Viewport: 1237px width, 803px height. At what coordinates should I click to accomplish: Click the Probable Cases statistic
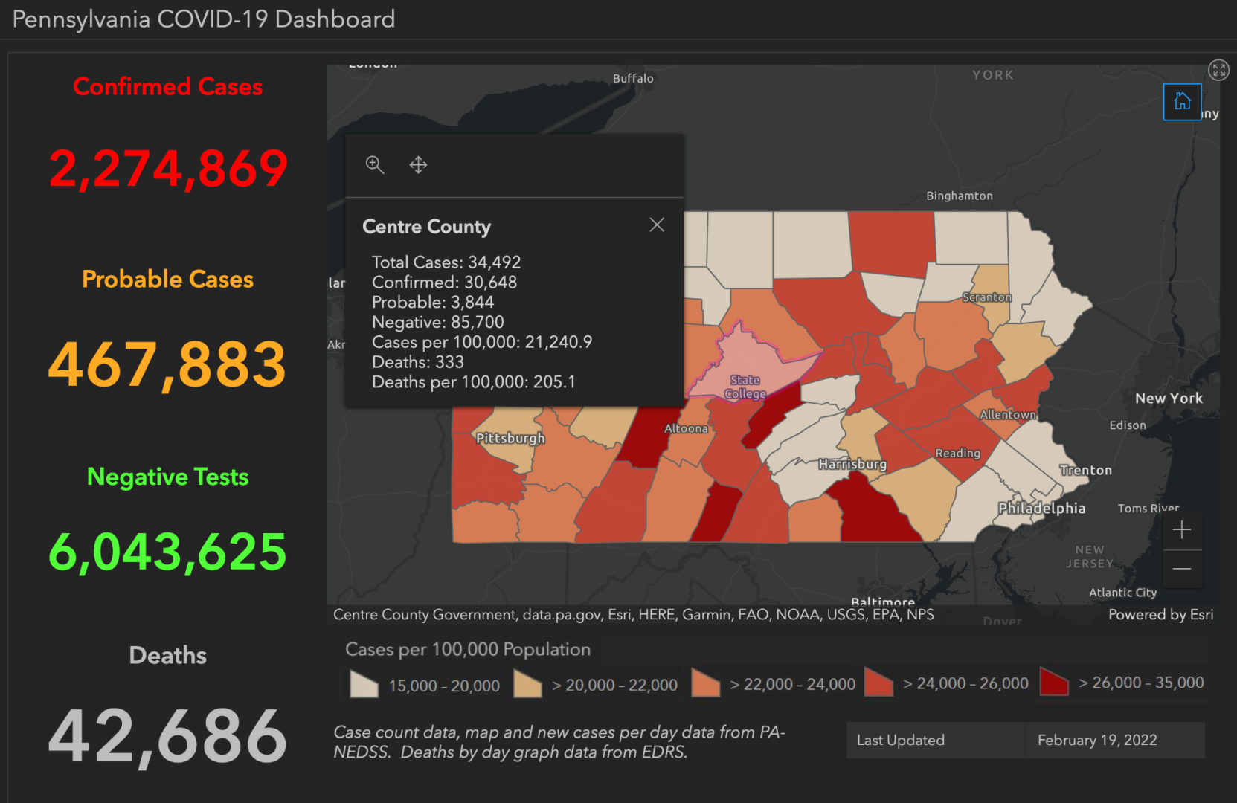pos(167,363)
